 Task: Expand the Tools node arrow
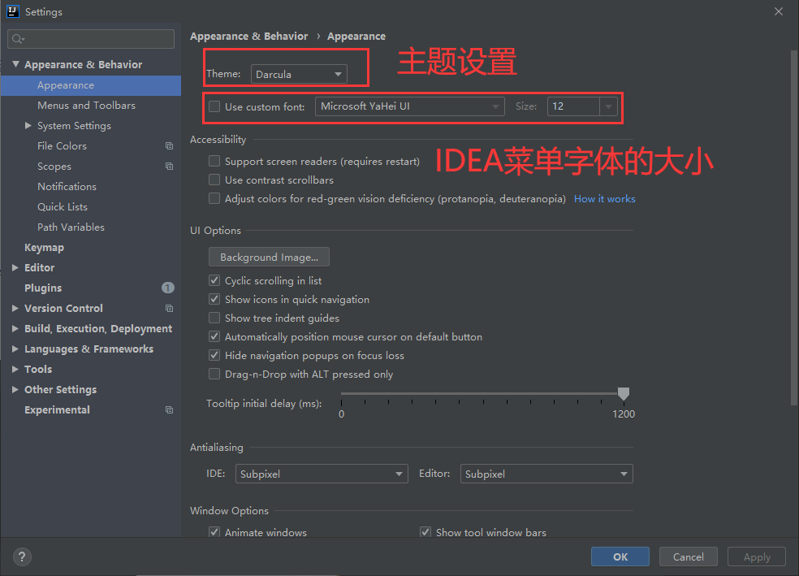click(15, 369)
